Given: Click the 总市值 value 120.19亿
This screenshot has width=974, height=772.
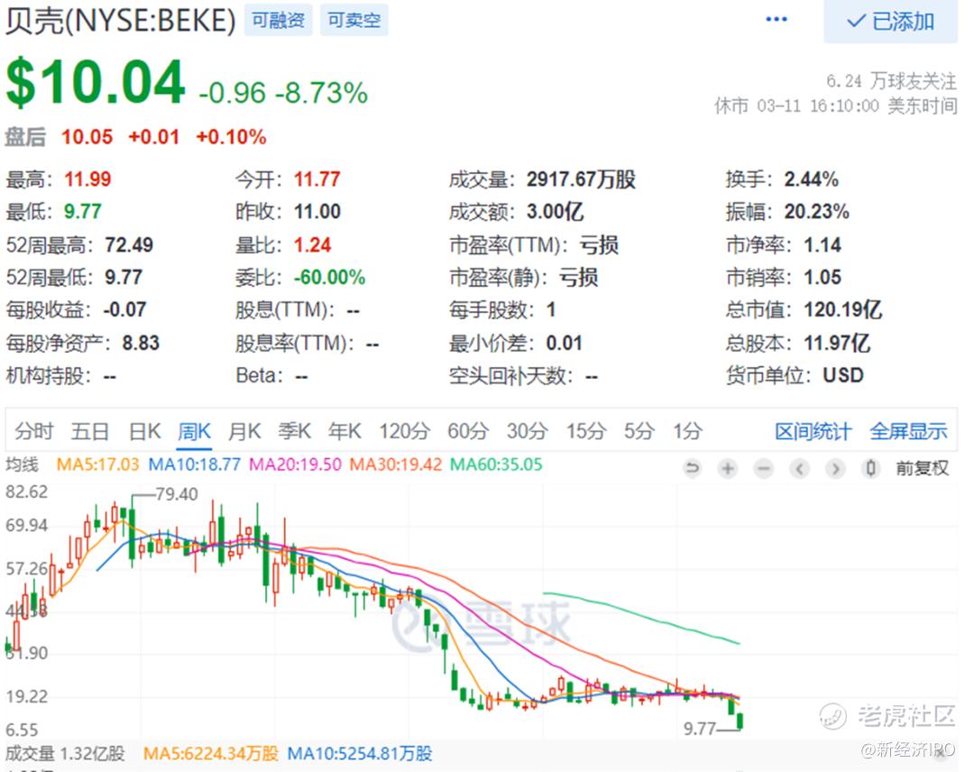Looking at the screenshot, I should 842,309.
